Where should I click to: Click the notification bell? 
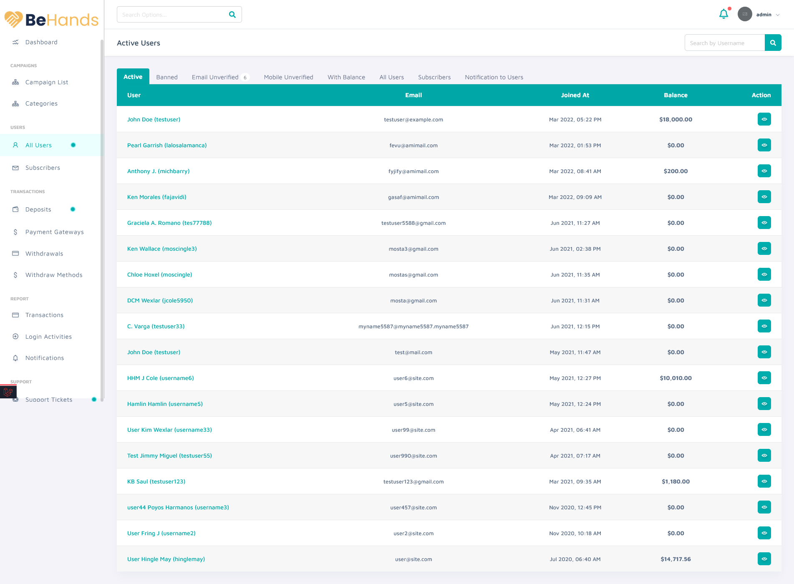pyautogui.click(x=723, y=14)
